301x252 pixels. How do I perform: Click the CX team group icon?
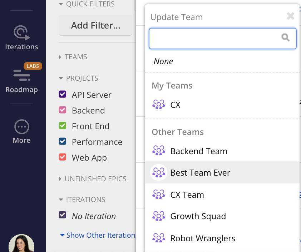tap(159, 105)
